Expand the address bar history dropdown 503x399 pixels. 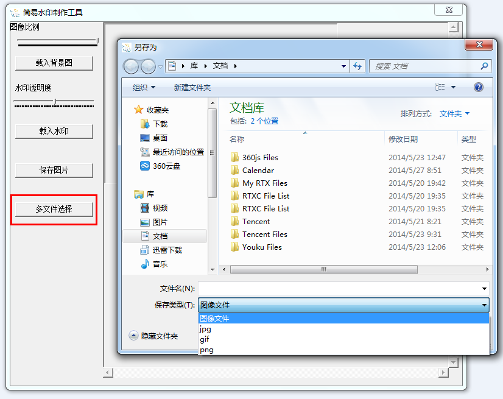click(343, 66)
